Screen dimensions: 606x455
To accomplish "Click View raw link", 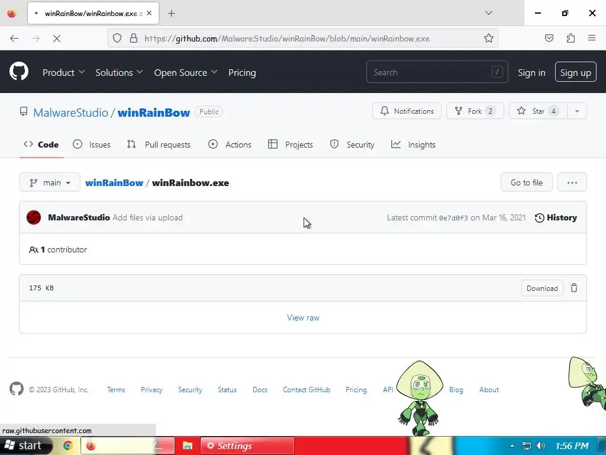I will (303, 318).
